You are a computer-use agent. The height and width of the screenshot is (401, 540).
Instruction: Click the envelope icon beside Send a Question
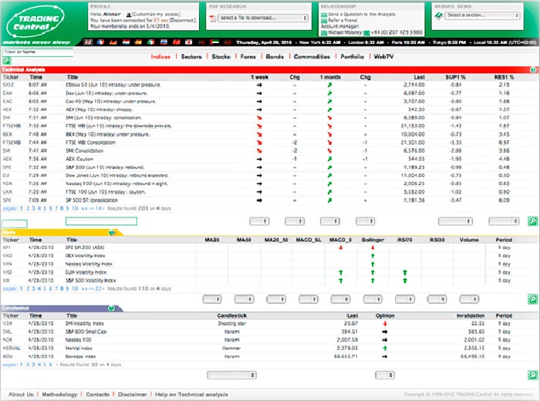tap(324, 14)
